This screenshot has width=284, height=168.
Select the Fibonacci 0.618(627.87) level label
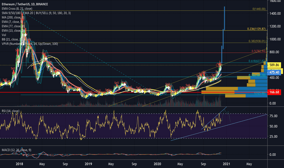257,61
